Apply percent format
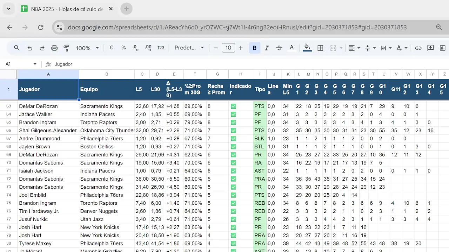Image resolution: width=449 pixels, height=252 pixels. (123, 48)
